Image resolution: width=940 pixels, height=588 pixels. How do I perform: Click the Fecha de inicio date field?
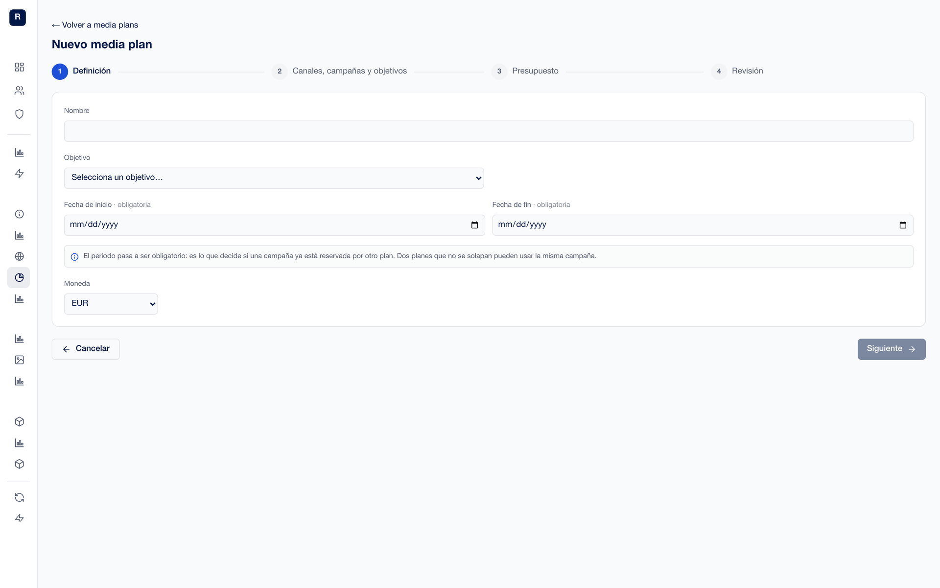[274, 225]
